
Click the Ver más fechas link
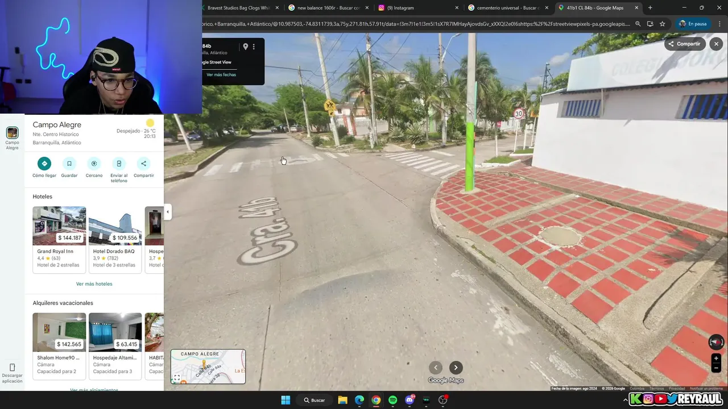point(221,74)
